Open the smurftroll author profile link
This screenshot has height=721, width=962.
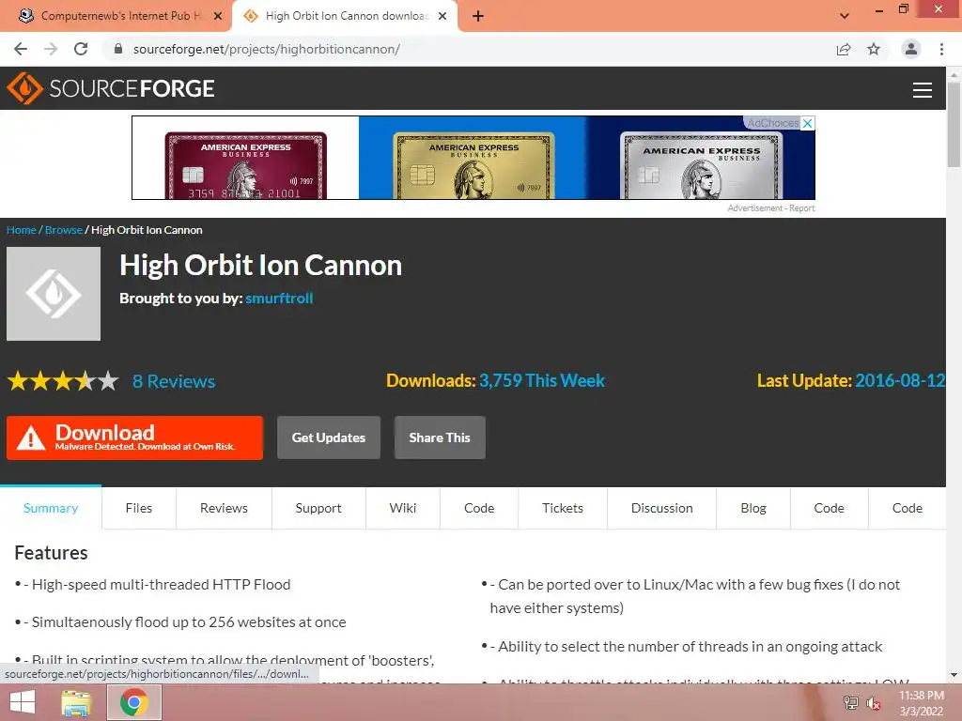[x=279, y=299]
